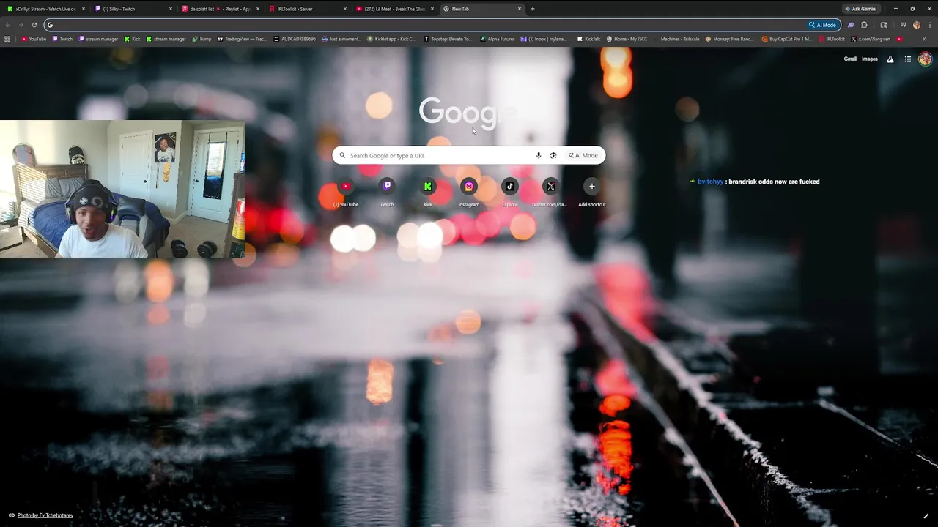Click the Add shortcut plus tile
This screenshot has height=527, width=938.
[592, 193]
